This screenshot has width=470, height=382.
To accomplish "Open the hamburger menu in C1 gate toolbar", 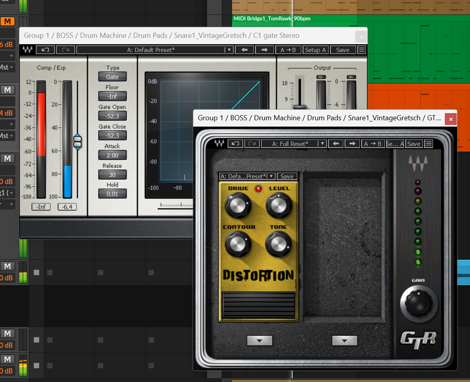I will coord(361,50).
